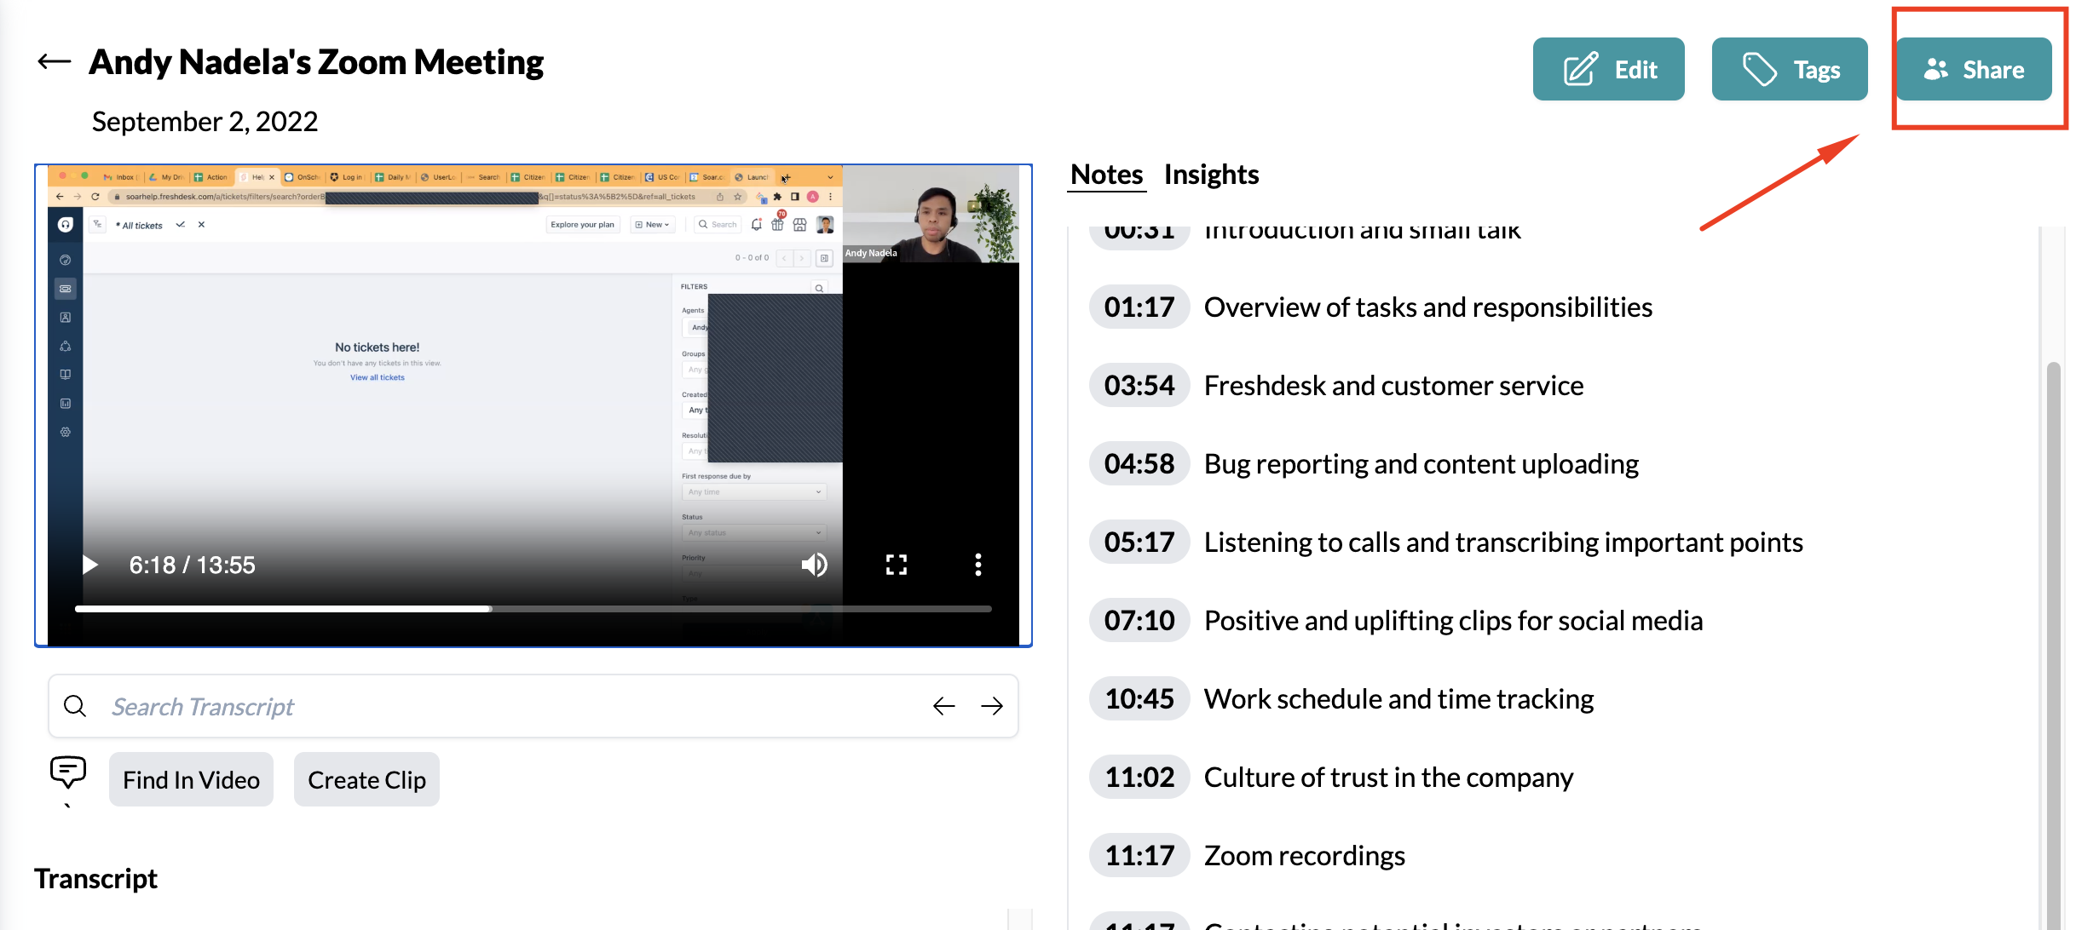Image resolution: width=2076 pixels, height=930 pixels.
Task: Enter fullscreen video mode
Action: pos(896,565)
